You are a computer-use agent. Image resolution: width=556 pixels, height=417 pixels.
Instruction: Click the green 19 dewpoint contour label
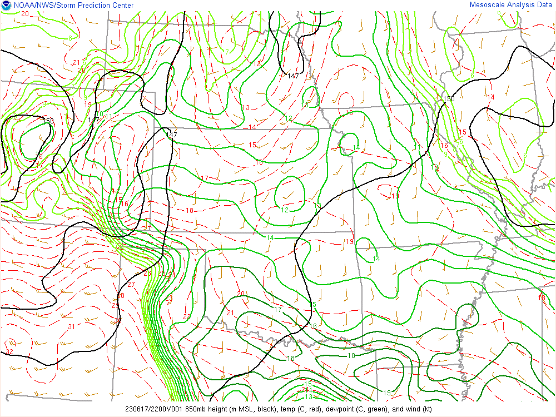[387, 393]
